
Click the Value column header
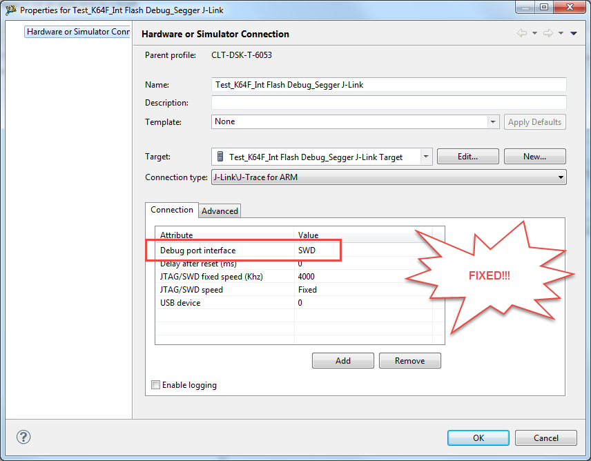(363, 235)
